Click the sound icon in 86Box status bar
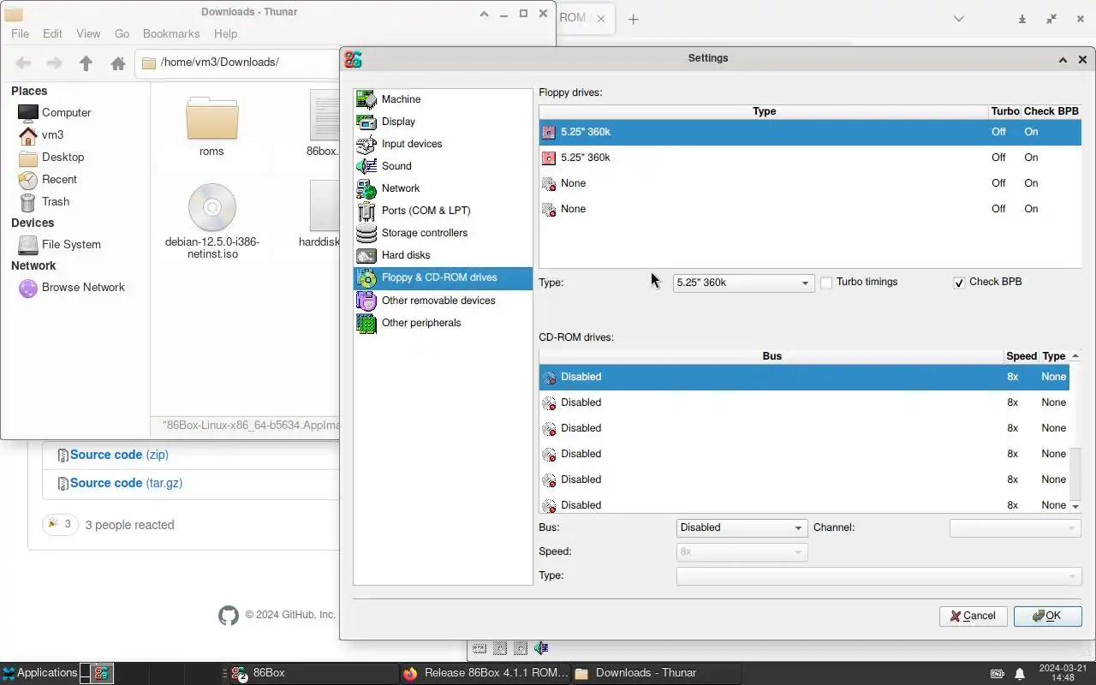1096x685 pixels. coord(541,648)
